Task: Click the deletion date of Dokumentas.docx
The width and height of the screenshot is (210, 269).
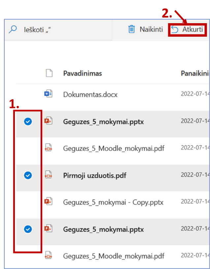Action: (x=195, y=94)
